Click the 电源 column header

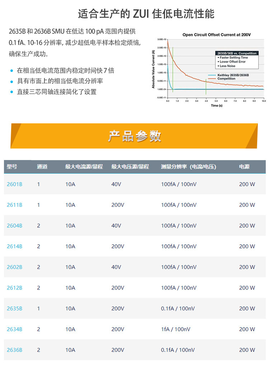click(244, 167)
